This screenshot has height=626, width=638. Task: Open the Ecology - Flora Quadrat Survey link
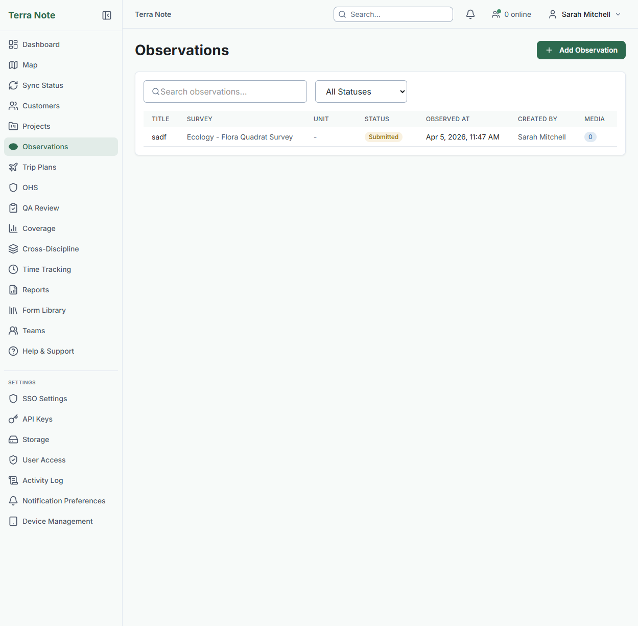(240, 137)
